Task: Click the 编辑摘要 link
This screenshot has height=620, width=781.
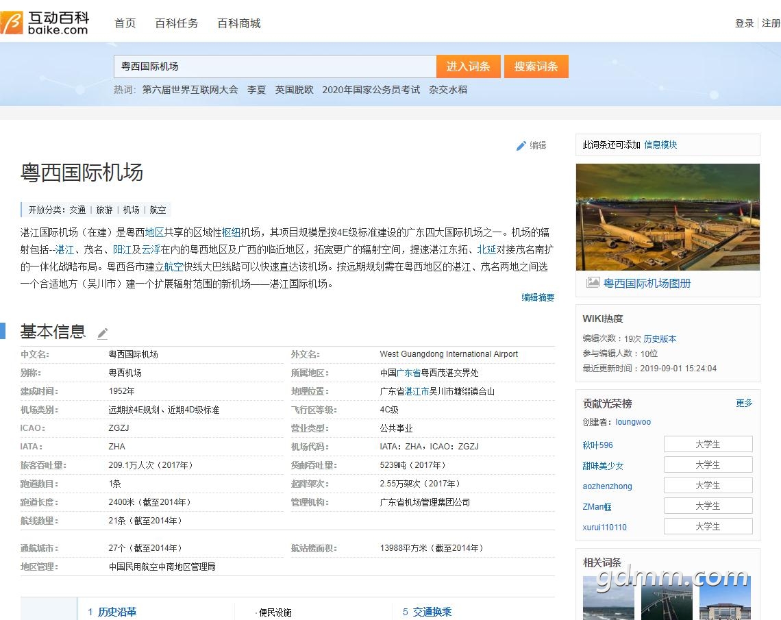Action: click(538, 297)
